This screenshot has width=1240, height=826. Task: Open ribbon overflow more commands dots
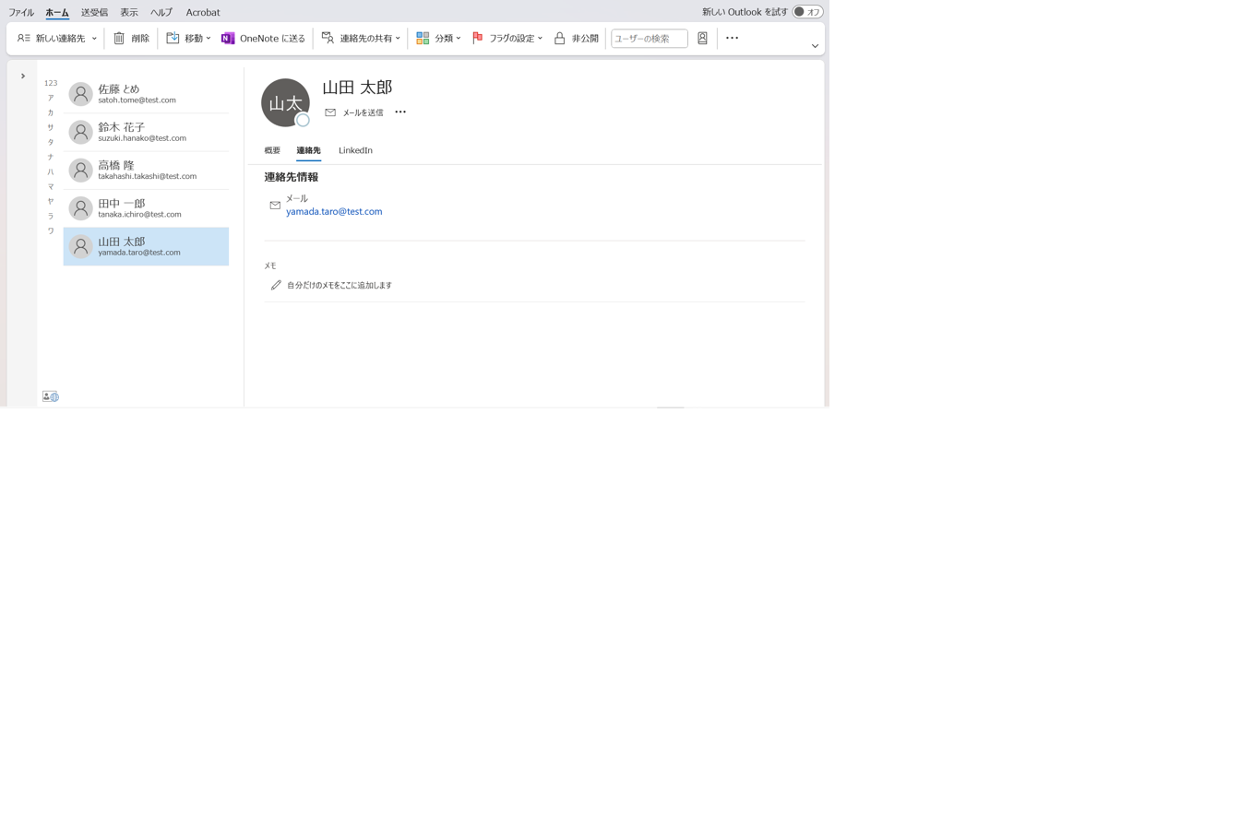click(732, 38)
